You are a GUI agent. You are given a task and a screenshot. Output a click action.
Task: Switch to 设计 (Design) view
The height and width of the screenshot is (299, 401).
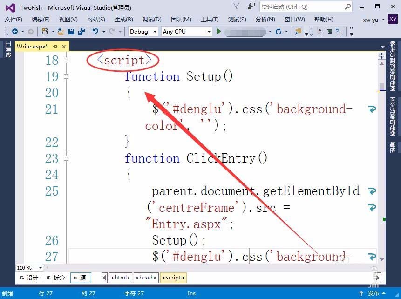coord(29,278)
